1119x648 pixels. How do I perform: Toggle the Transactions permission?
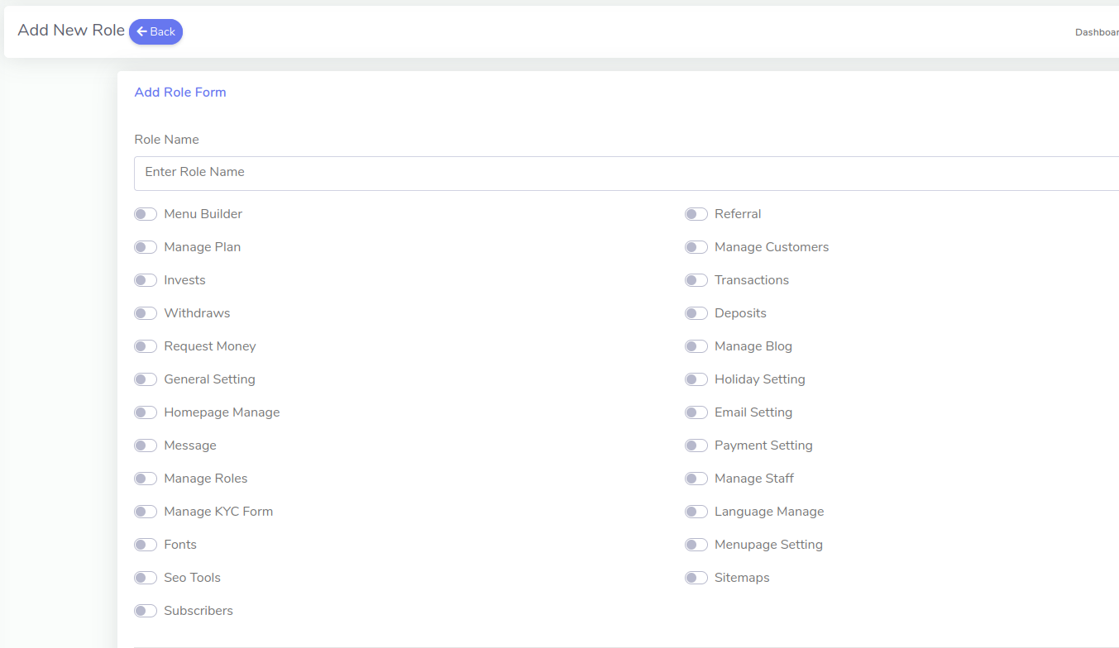point(696,280)
